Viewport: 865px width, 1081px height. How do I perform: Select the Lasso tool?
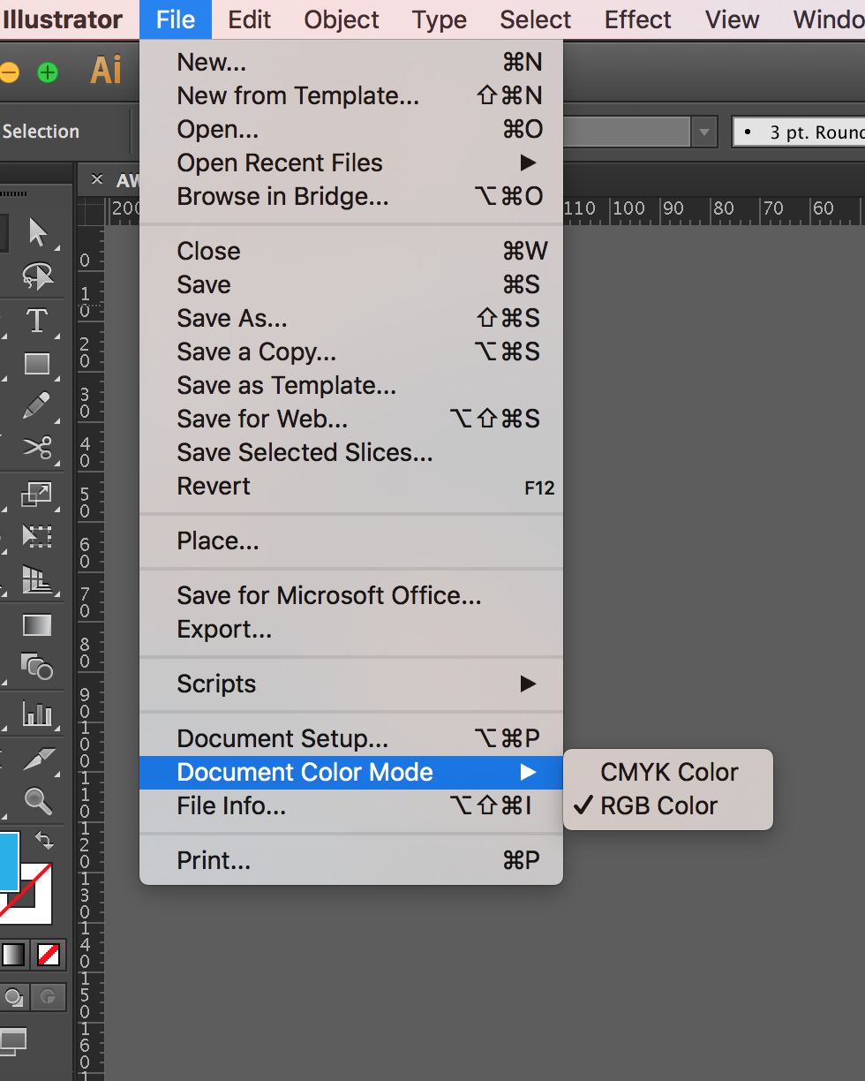tap(37, 276)
